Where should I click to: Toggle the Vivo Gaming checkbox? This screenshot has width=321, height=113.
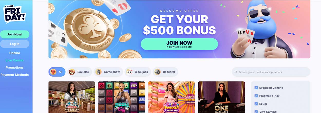tap(256, 112)
